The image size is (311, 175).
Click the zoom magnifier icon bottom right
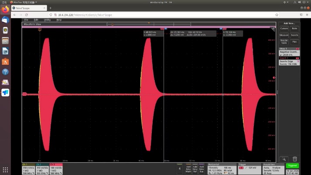click(284, 159)
